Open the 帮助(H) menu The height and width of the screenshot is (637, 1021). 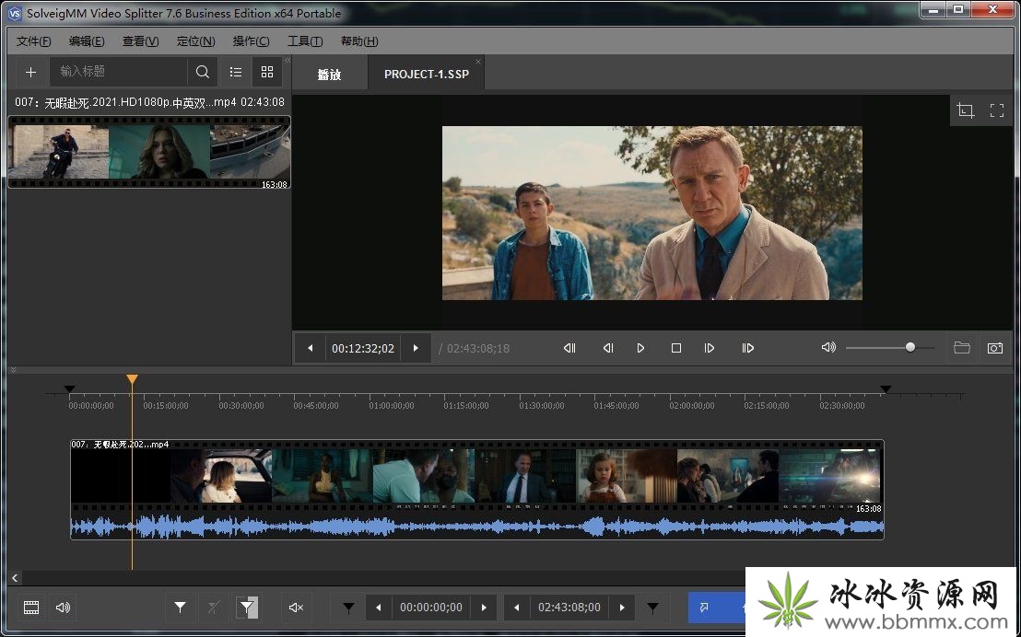359,41
